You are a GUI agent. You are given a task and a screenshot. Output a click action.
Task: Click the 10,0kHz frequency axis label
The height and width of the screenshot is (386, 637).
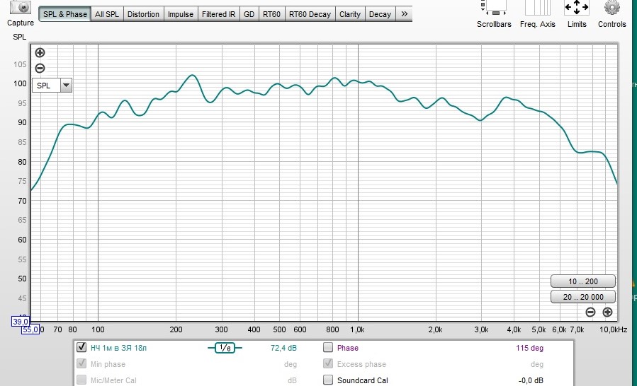[x=613, y=329]
